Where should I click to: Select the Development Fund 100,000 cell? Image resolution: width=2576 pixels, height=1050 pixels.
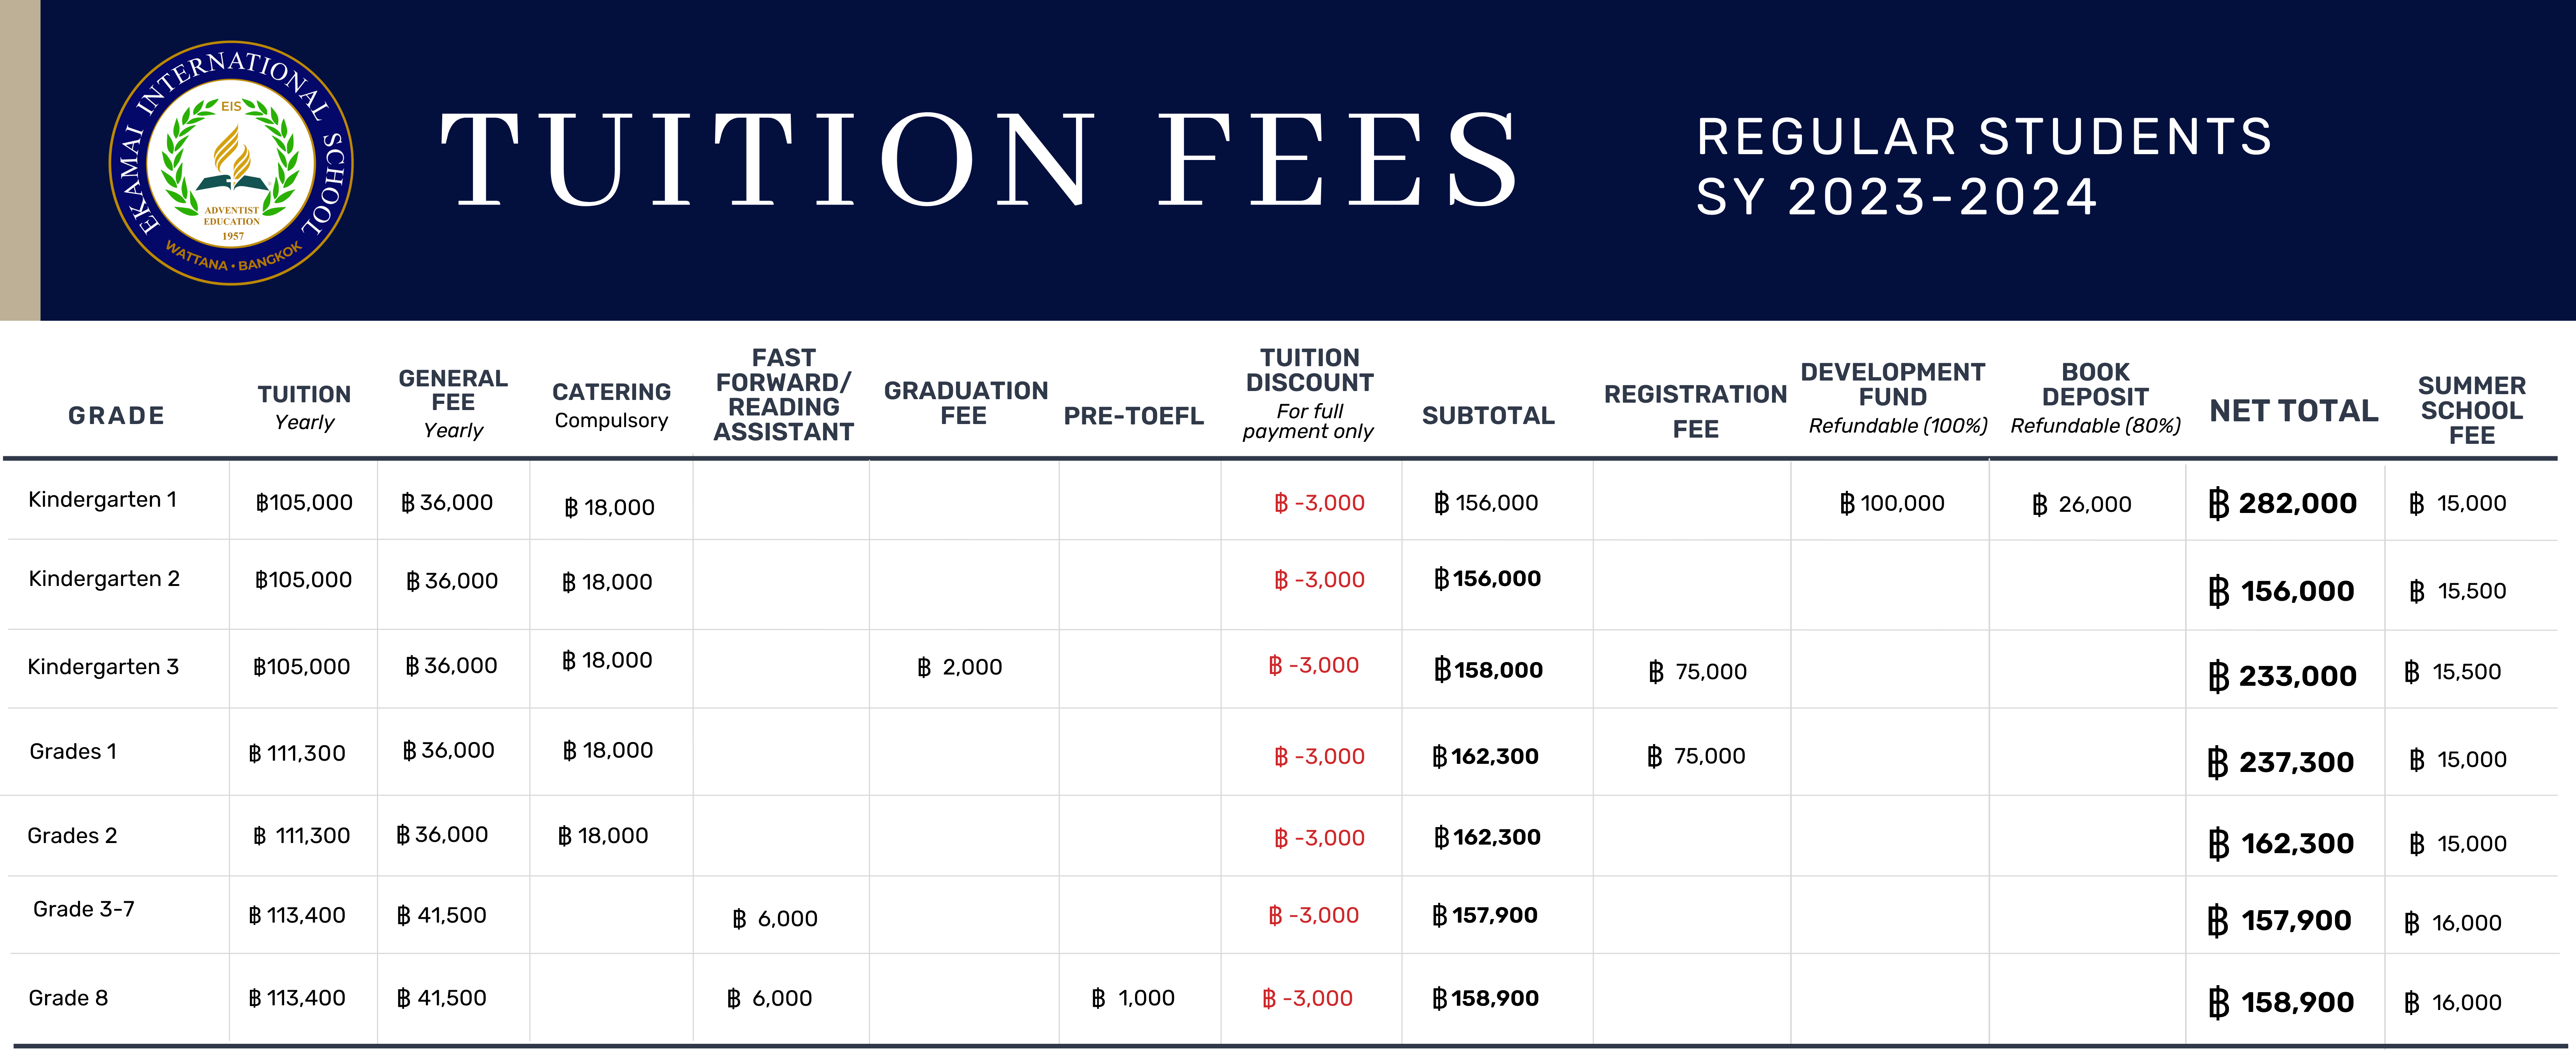coord(1892,504)
